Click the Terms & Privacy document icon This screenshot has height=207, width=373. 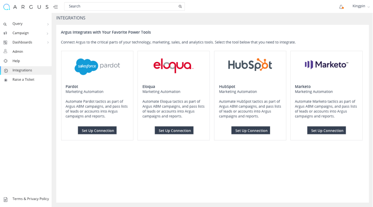pyautogui.click(x=5, y=199)
